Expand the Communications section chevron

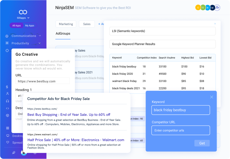coord(40,36)
